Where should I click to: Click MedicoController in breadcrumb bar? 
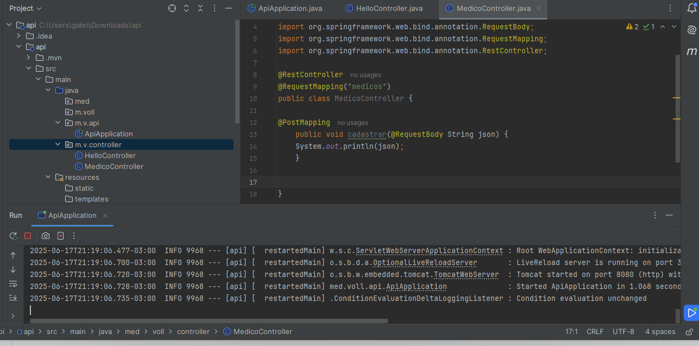click(x=258, y=332)
